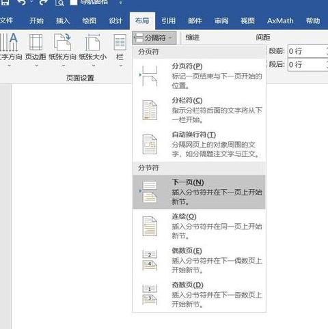Collapse the Breaks (分隔符) dropdown
Image resolution: width=328 pixels, height=329 pixels.
coord(154,38)
